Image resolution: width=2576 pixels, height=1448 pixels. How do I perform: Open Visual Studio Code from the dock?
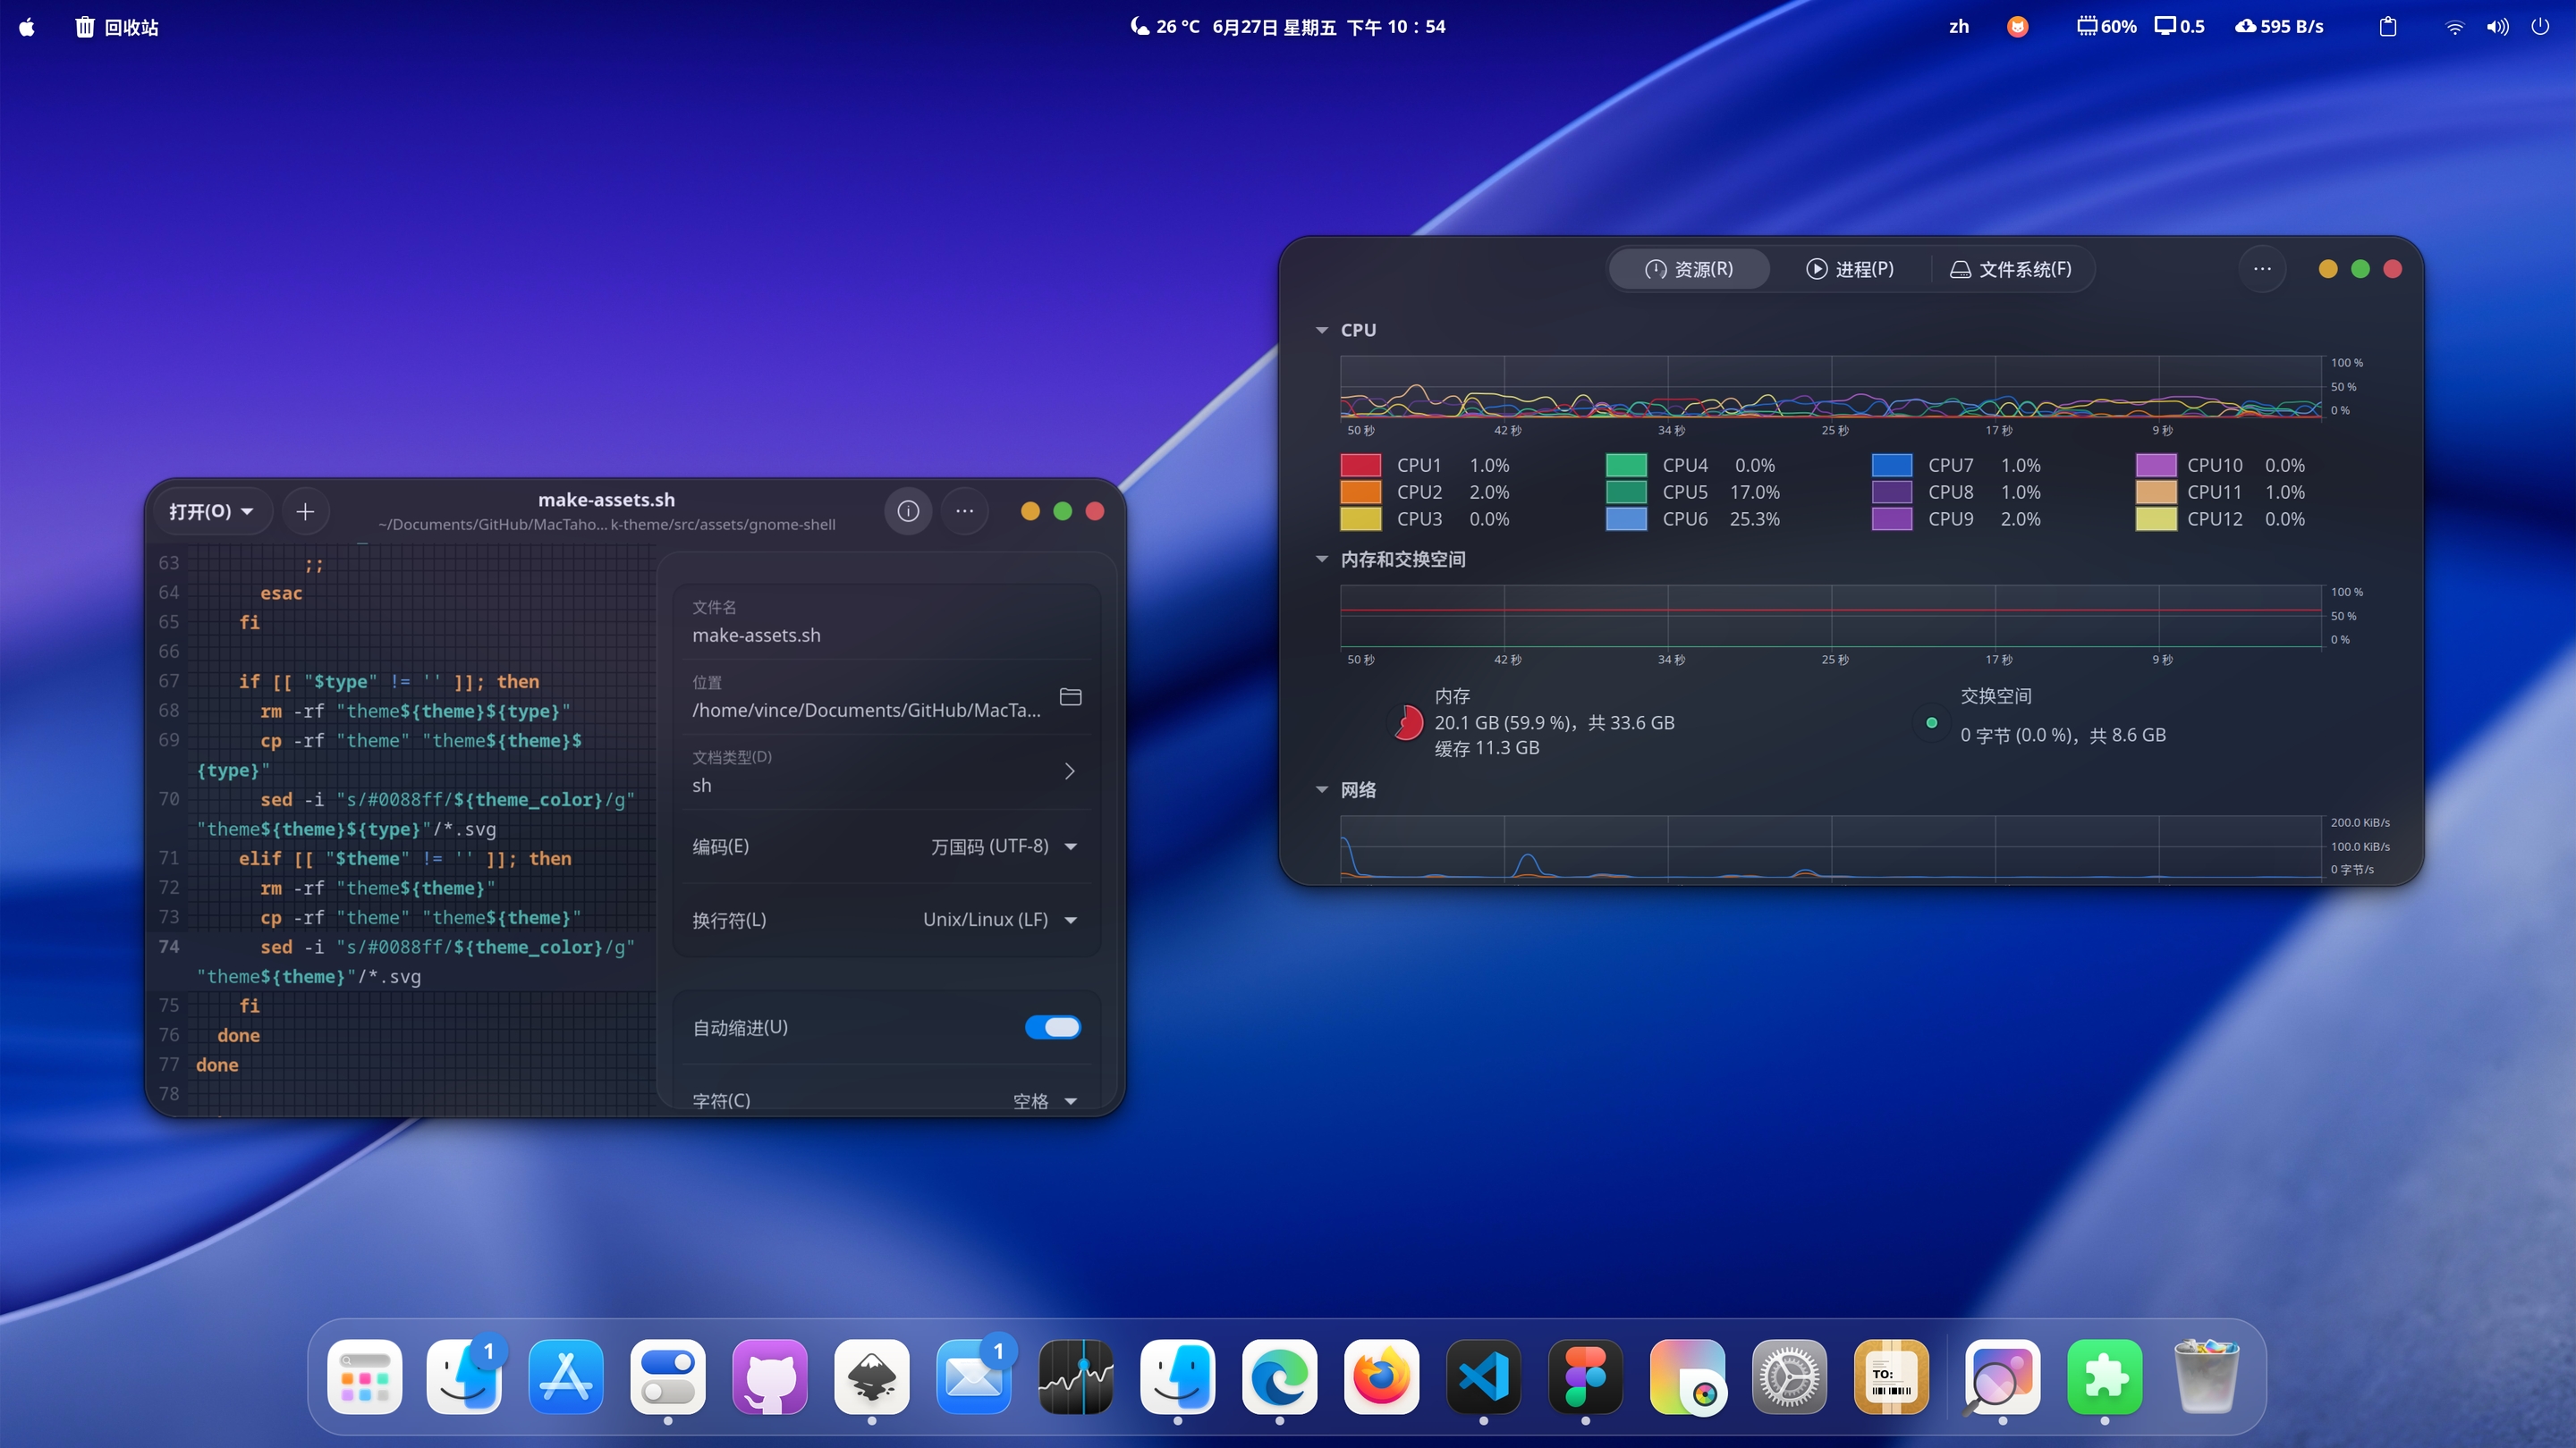tap(1483, 1377)
